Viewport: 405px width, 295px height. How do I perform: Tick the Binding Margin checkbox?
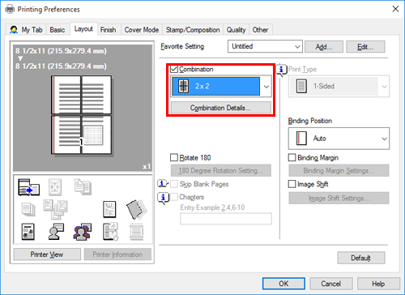point(292,157)
